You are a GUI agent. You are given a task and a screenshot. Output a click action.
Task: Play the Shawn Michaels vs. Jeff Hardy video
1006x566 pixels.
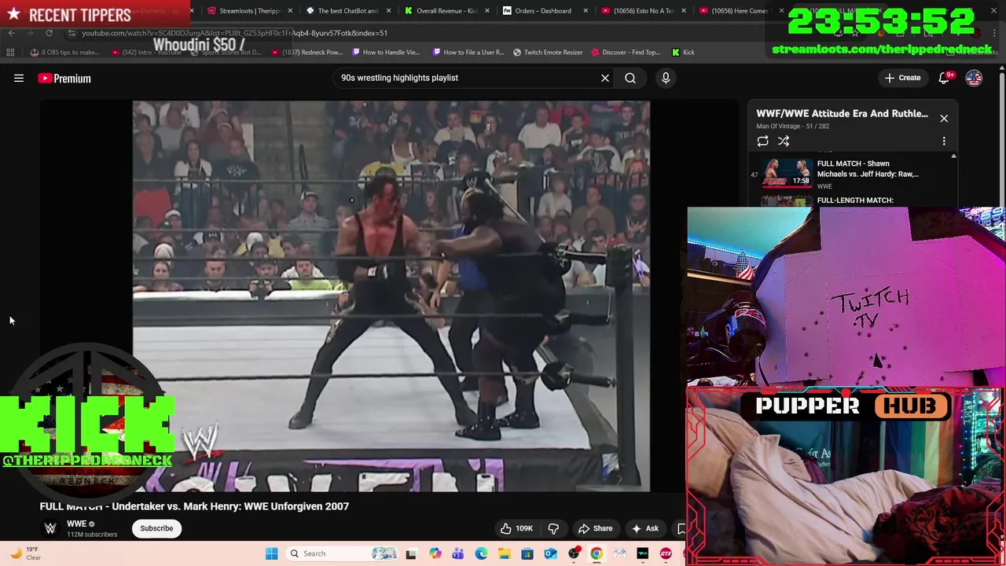point(853,173)
